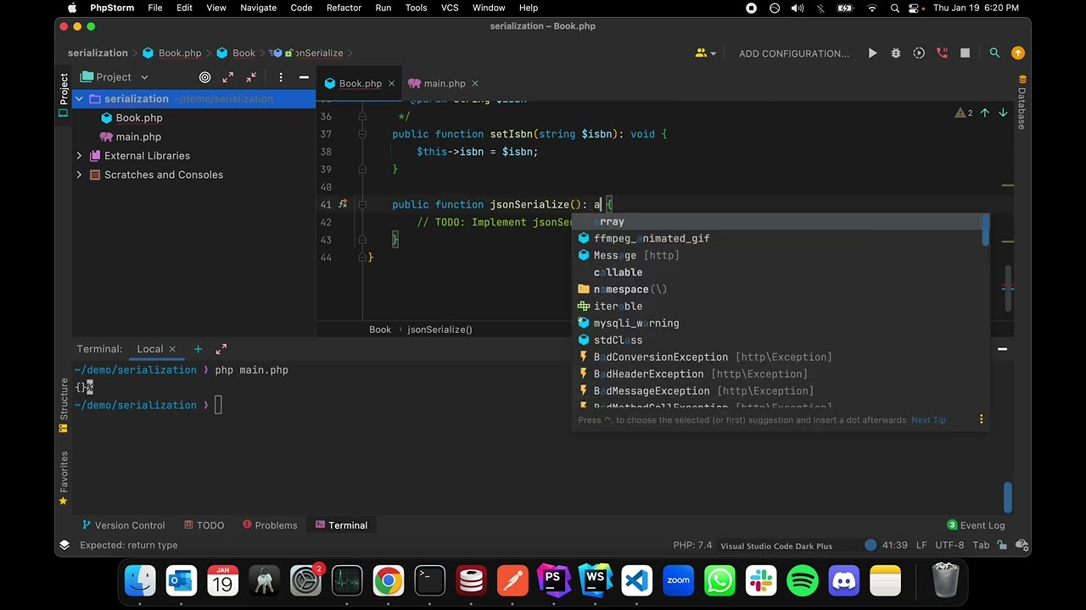Open Code With Me users dropdown
1086x610 pixels.
(x=706, y=53)
